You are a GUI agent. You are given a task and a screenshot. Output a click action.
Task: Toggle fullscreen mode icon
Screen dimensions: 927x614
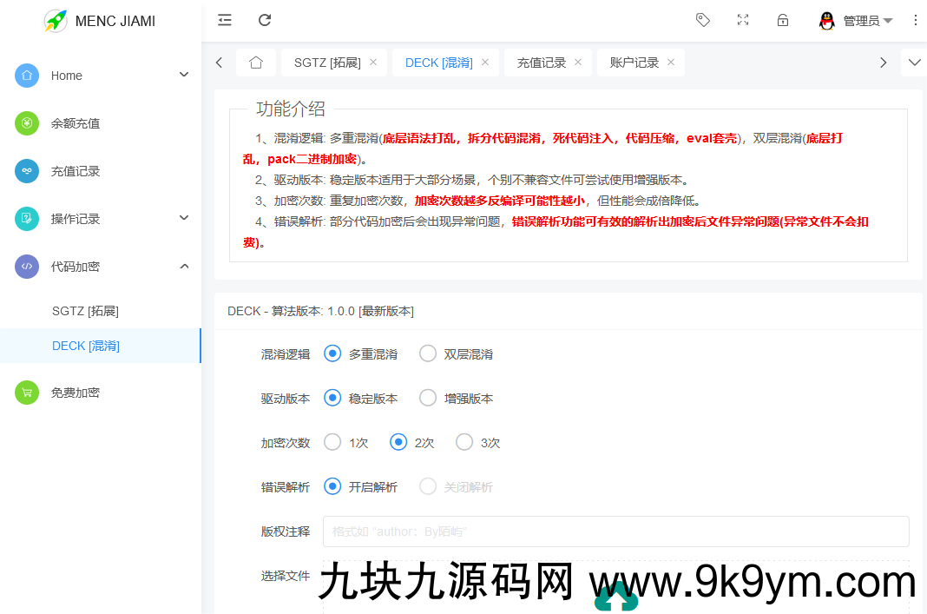(x=743, y=20)
